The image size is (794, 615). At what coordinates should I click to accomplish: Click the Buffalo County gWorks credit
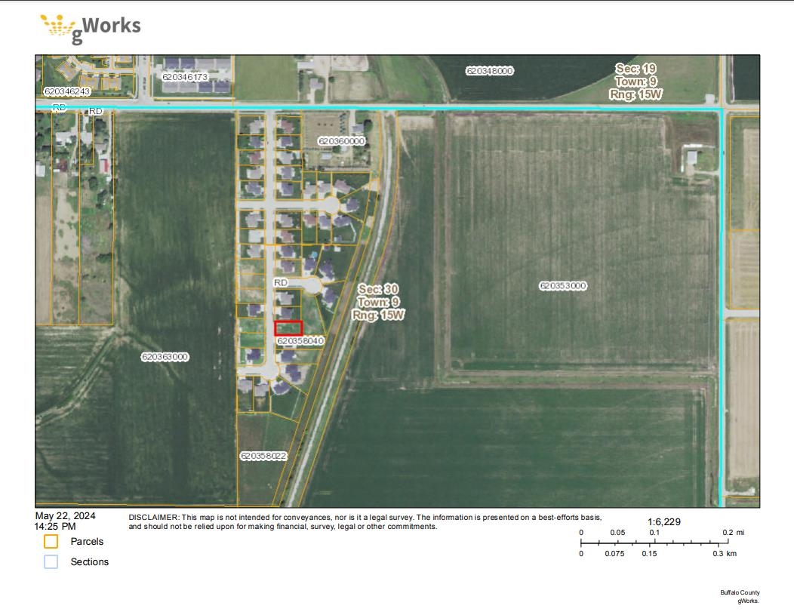740,596
